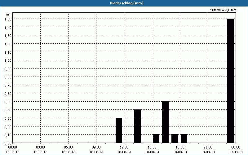Screen dimensions: 248x155
Task: Click the 0,80 y-axis label
Action: coord(8,77)
